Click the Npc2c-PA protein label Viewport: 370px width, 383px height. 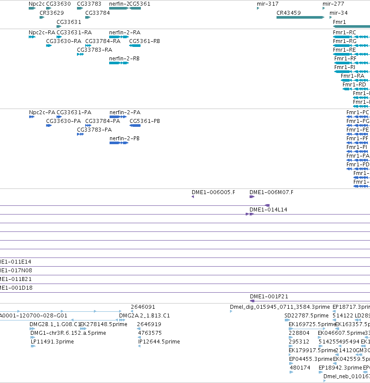[42, 112]
